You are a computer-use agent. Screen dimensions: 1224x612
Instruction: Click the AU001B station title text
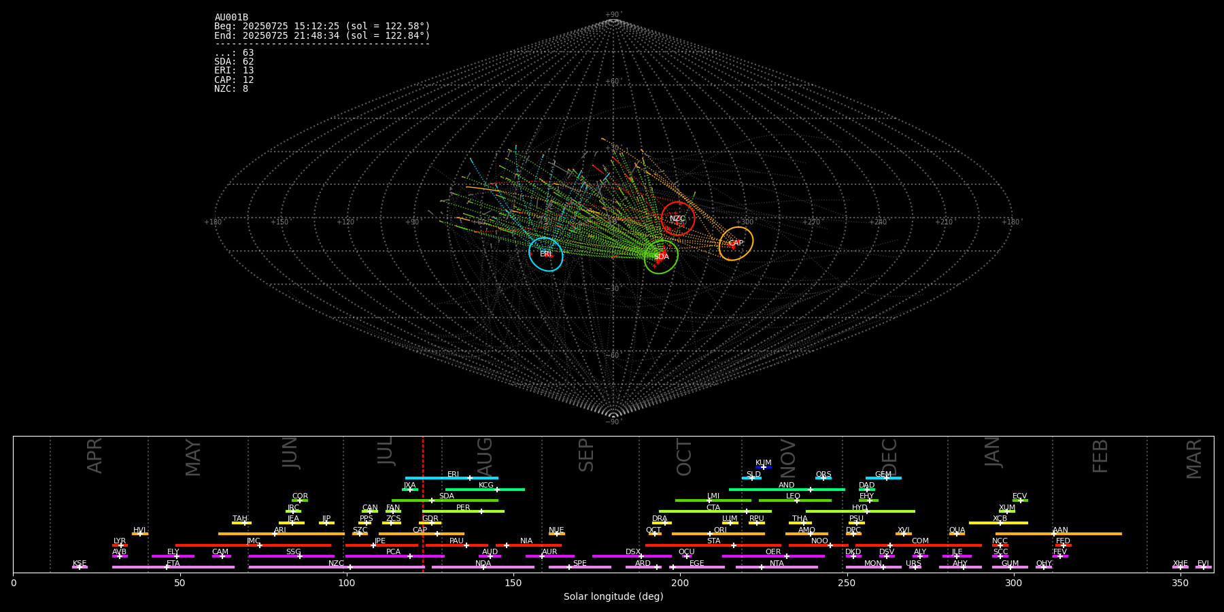(231, 18)
